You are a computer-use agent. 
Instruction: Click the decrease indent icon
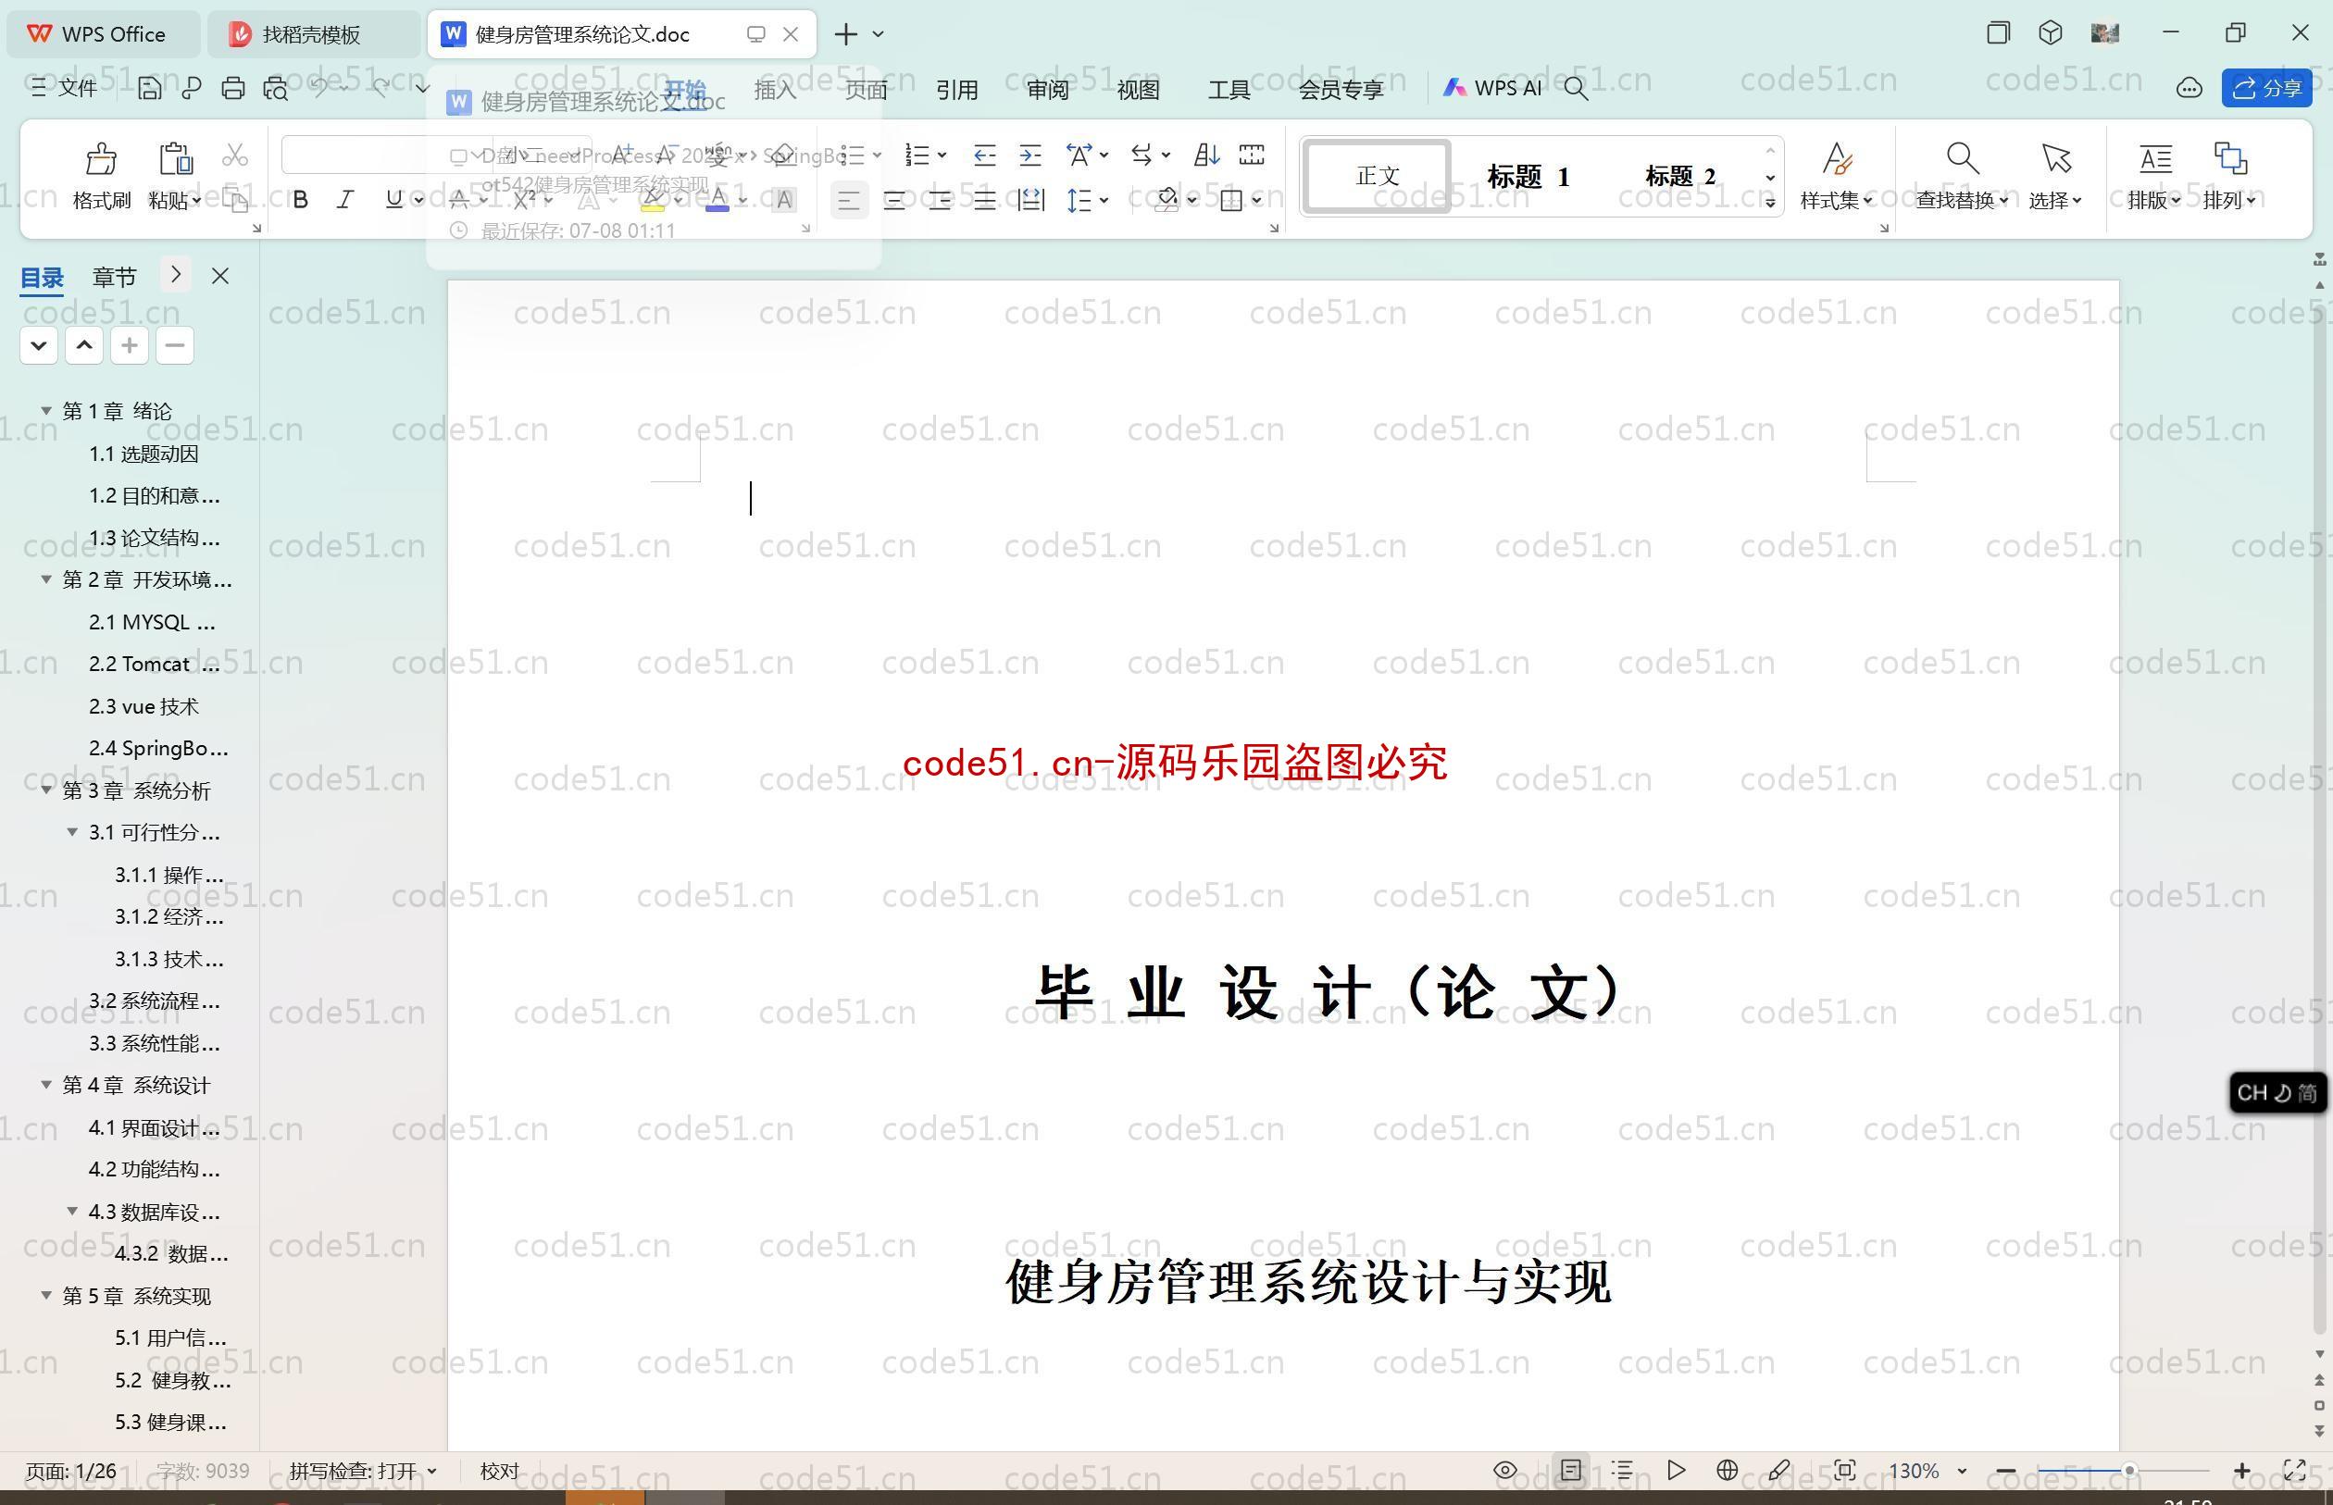pos(984,155)
